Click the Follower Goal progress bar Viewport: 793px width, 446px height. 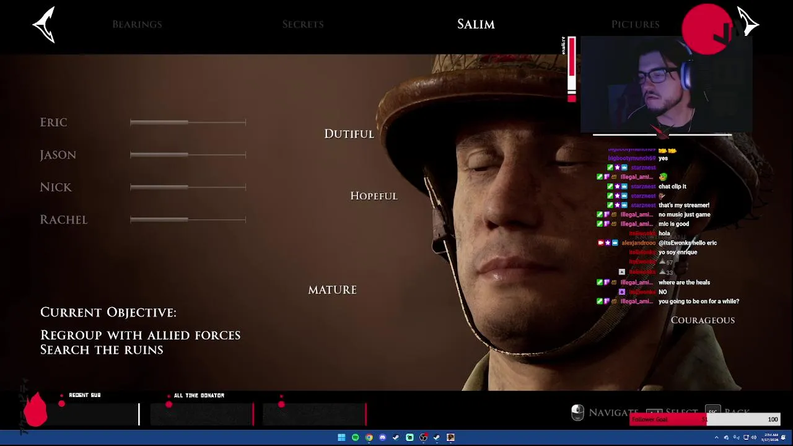(x=704, y=419)
